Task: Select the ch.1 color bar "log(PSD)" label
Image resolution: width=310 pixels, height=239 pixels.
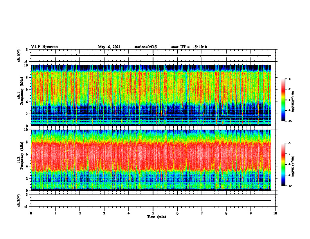Action: click(x=293, y=102)
